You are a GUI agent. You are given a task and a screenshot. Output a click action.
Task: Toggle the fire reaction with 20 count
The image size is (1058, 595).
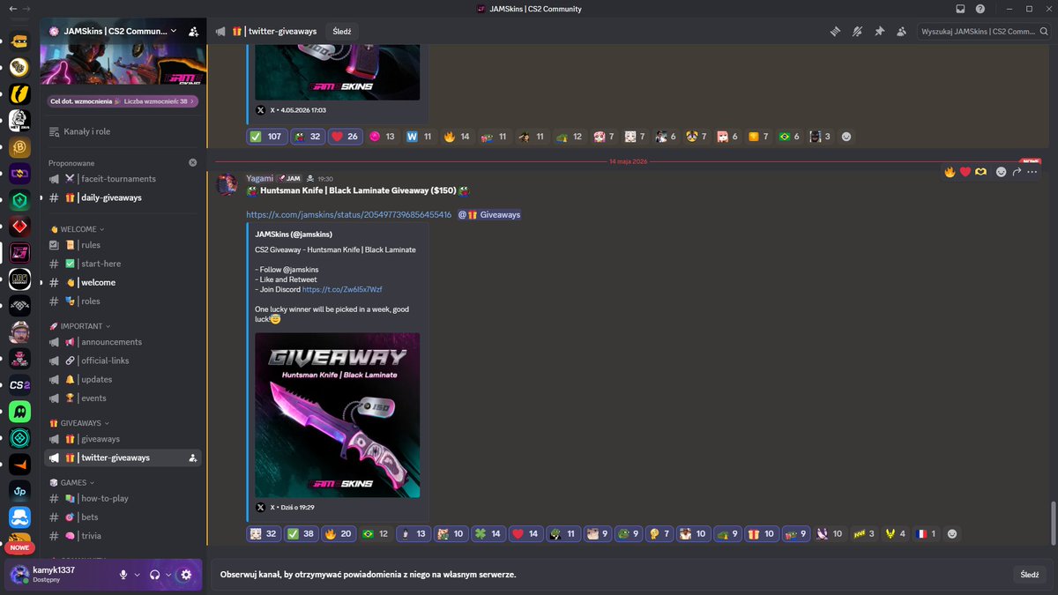coord(338,533)
